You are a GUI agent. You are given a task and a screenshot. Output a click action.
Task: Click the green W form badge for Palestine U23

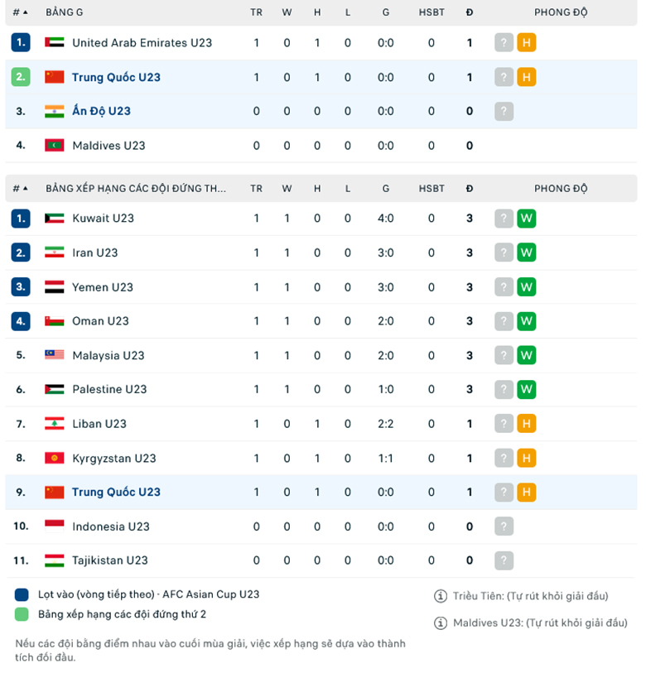[x=526, y=390]
